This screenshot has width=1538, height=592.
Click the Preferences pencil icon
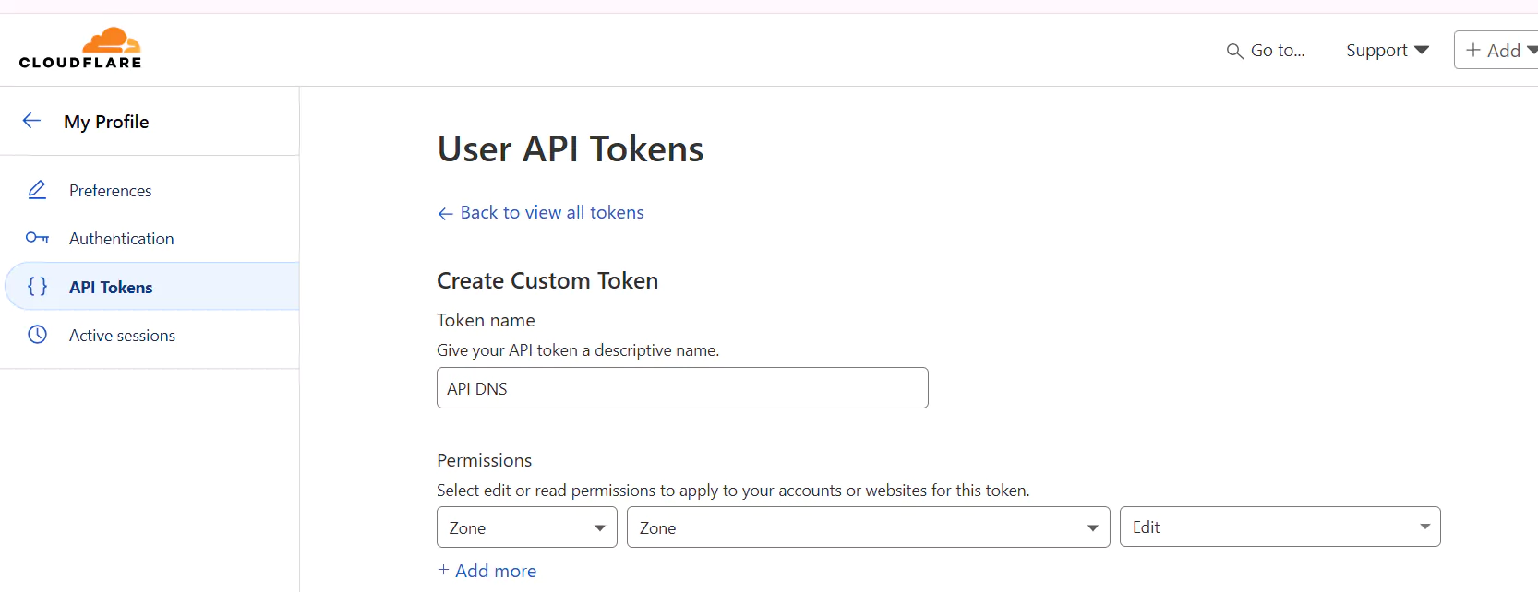37,190
